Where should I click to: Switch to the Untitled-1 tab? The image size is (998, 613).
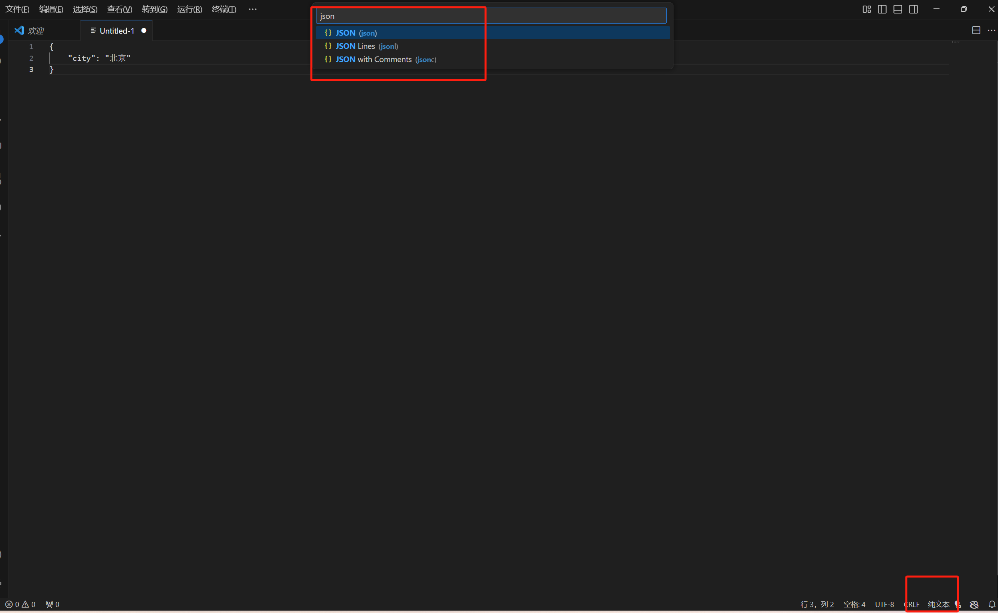(x=117, y=31)
